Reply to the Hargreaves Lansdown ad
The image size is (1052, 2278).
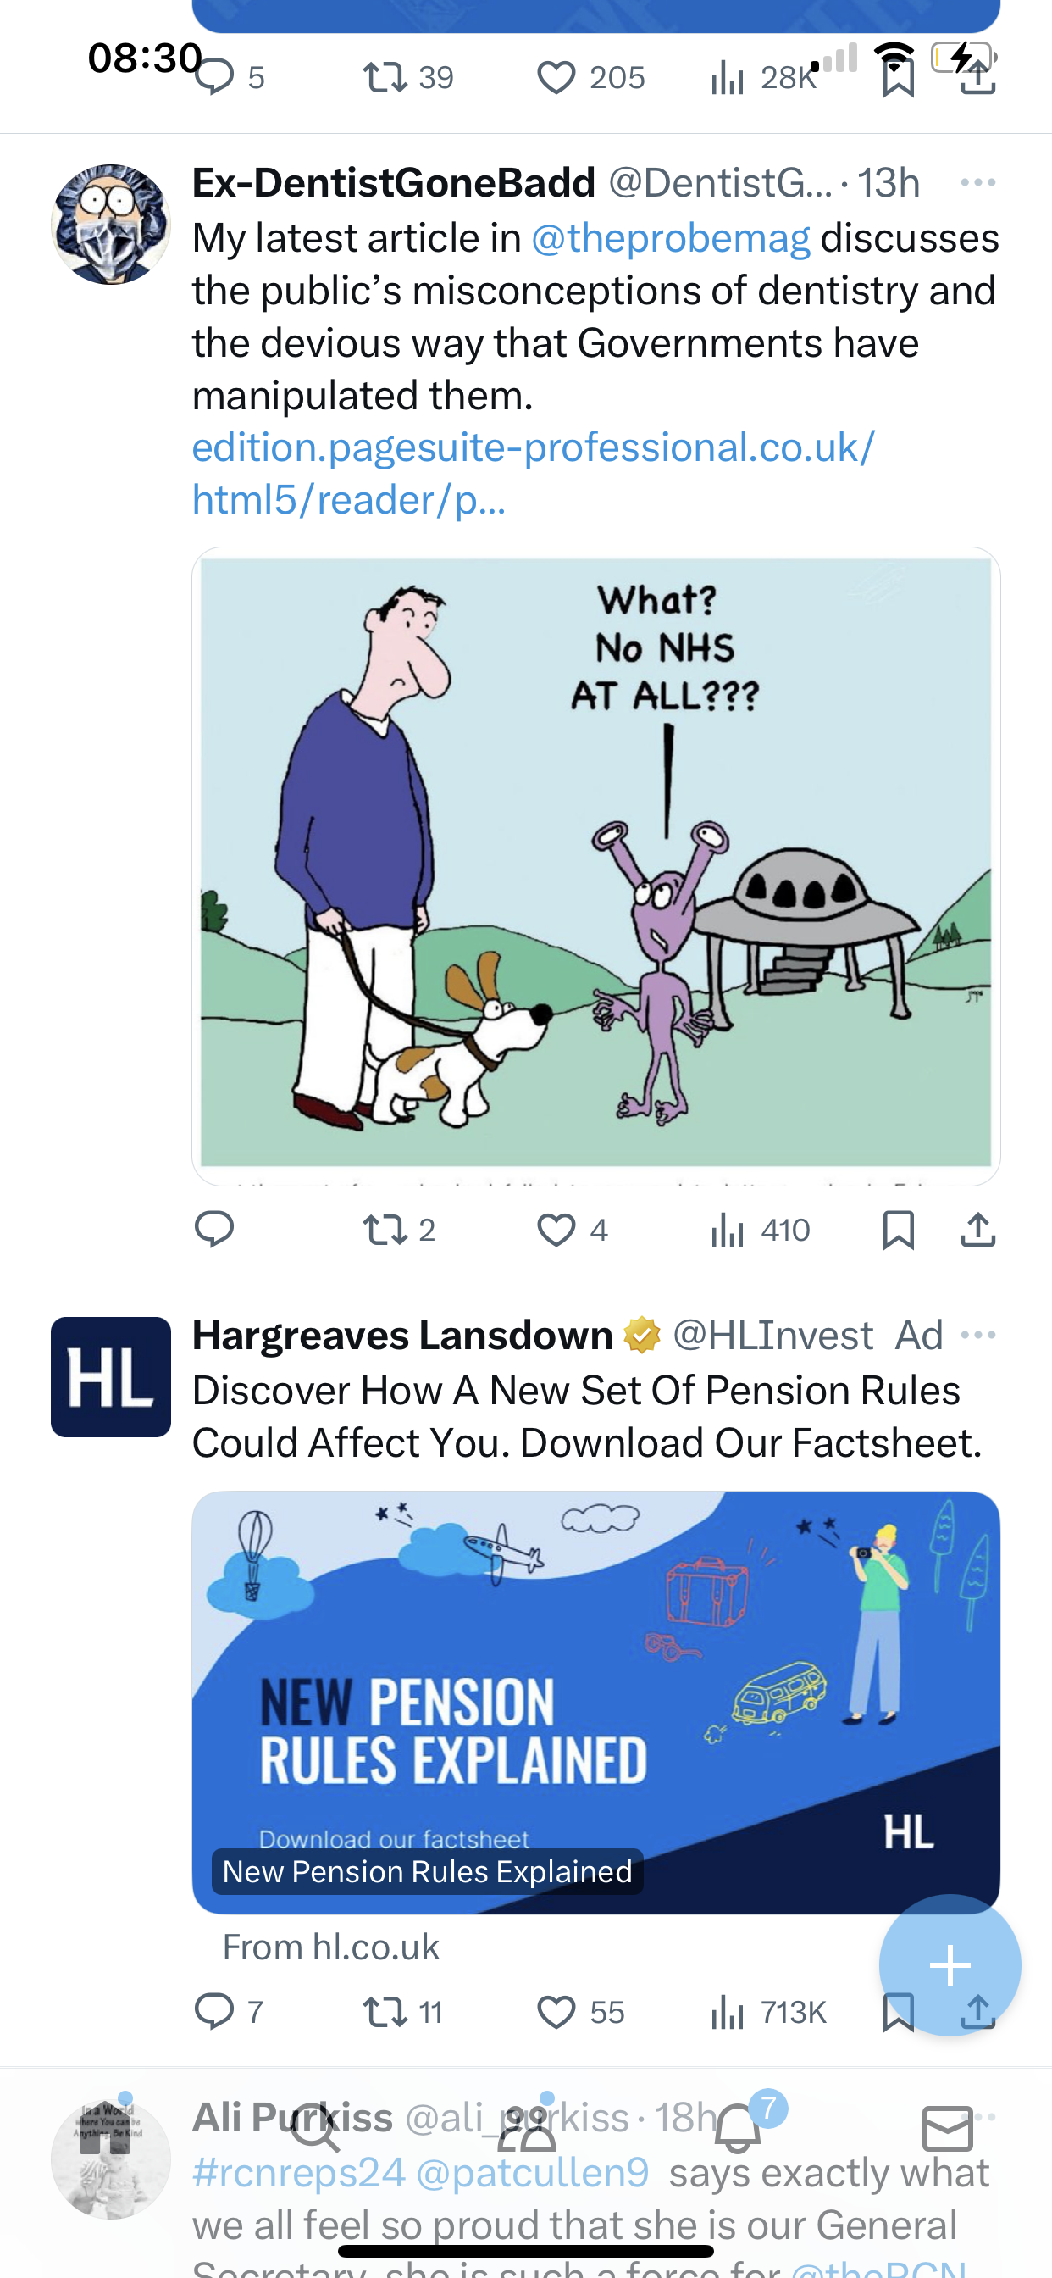(228, 2012)
